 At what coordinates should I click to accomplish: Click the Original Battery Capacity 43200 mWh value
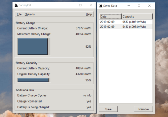[83, 74]
